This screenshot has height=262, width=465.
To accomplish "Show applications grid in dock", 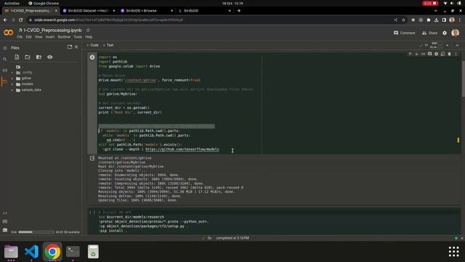I will click(453, 252).
